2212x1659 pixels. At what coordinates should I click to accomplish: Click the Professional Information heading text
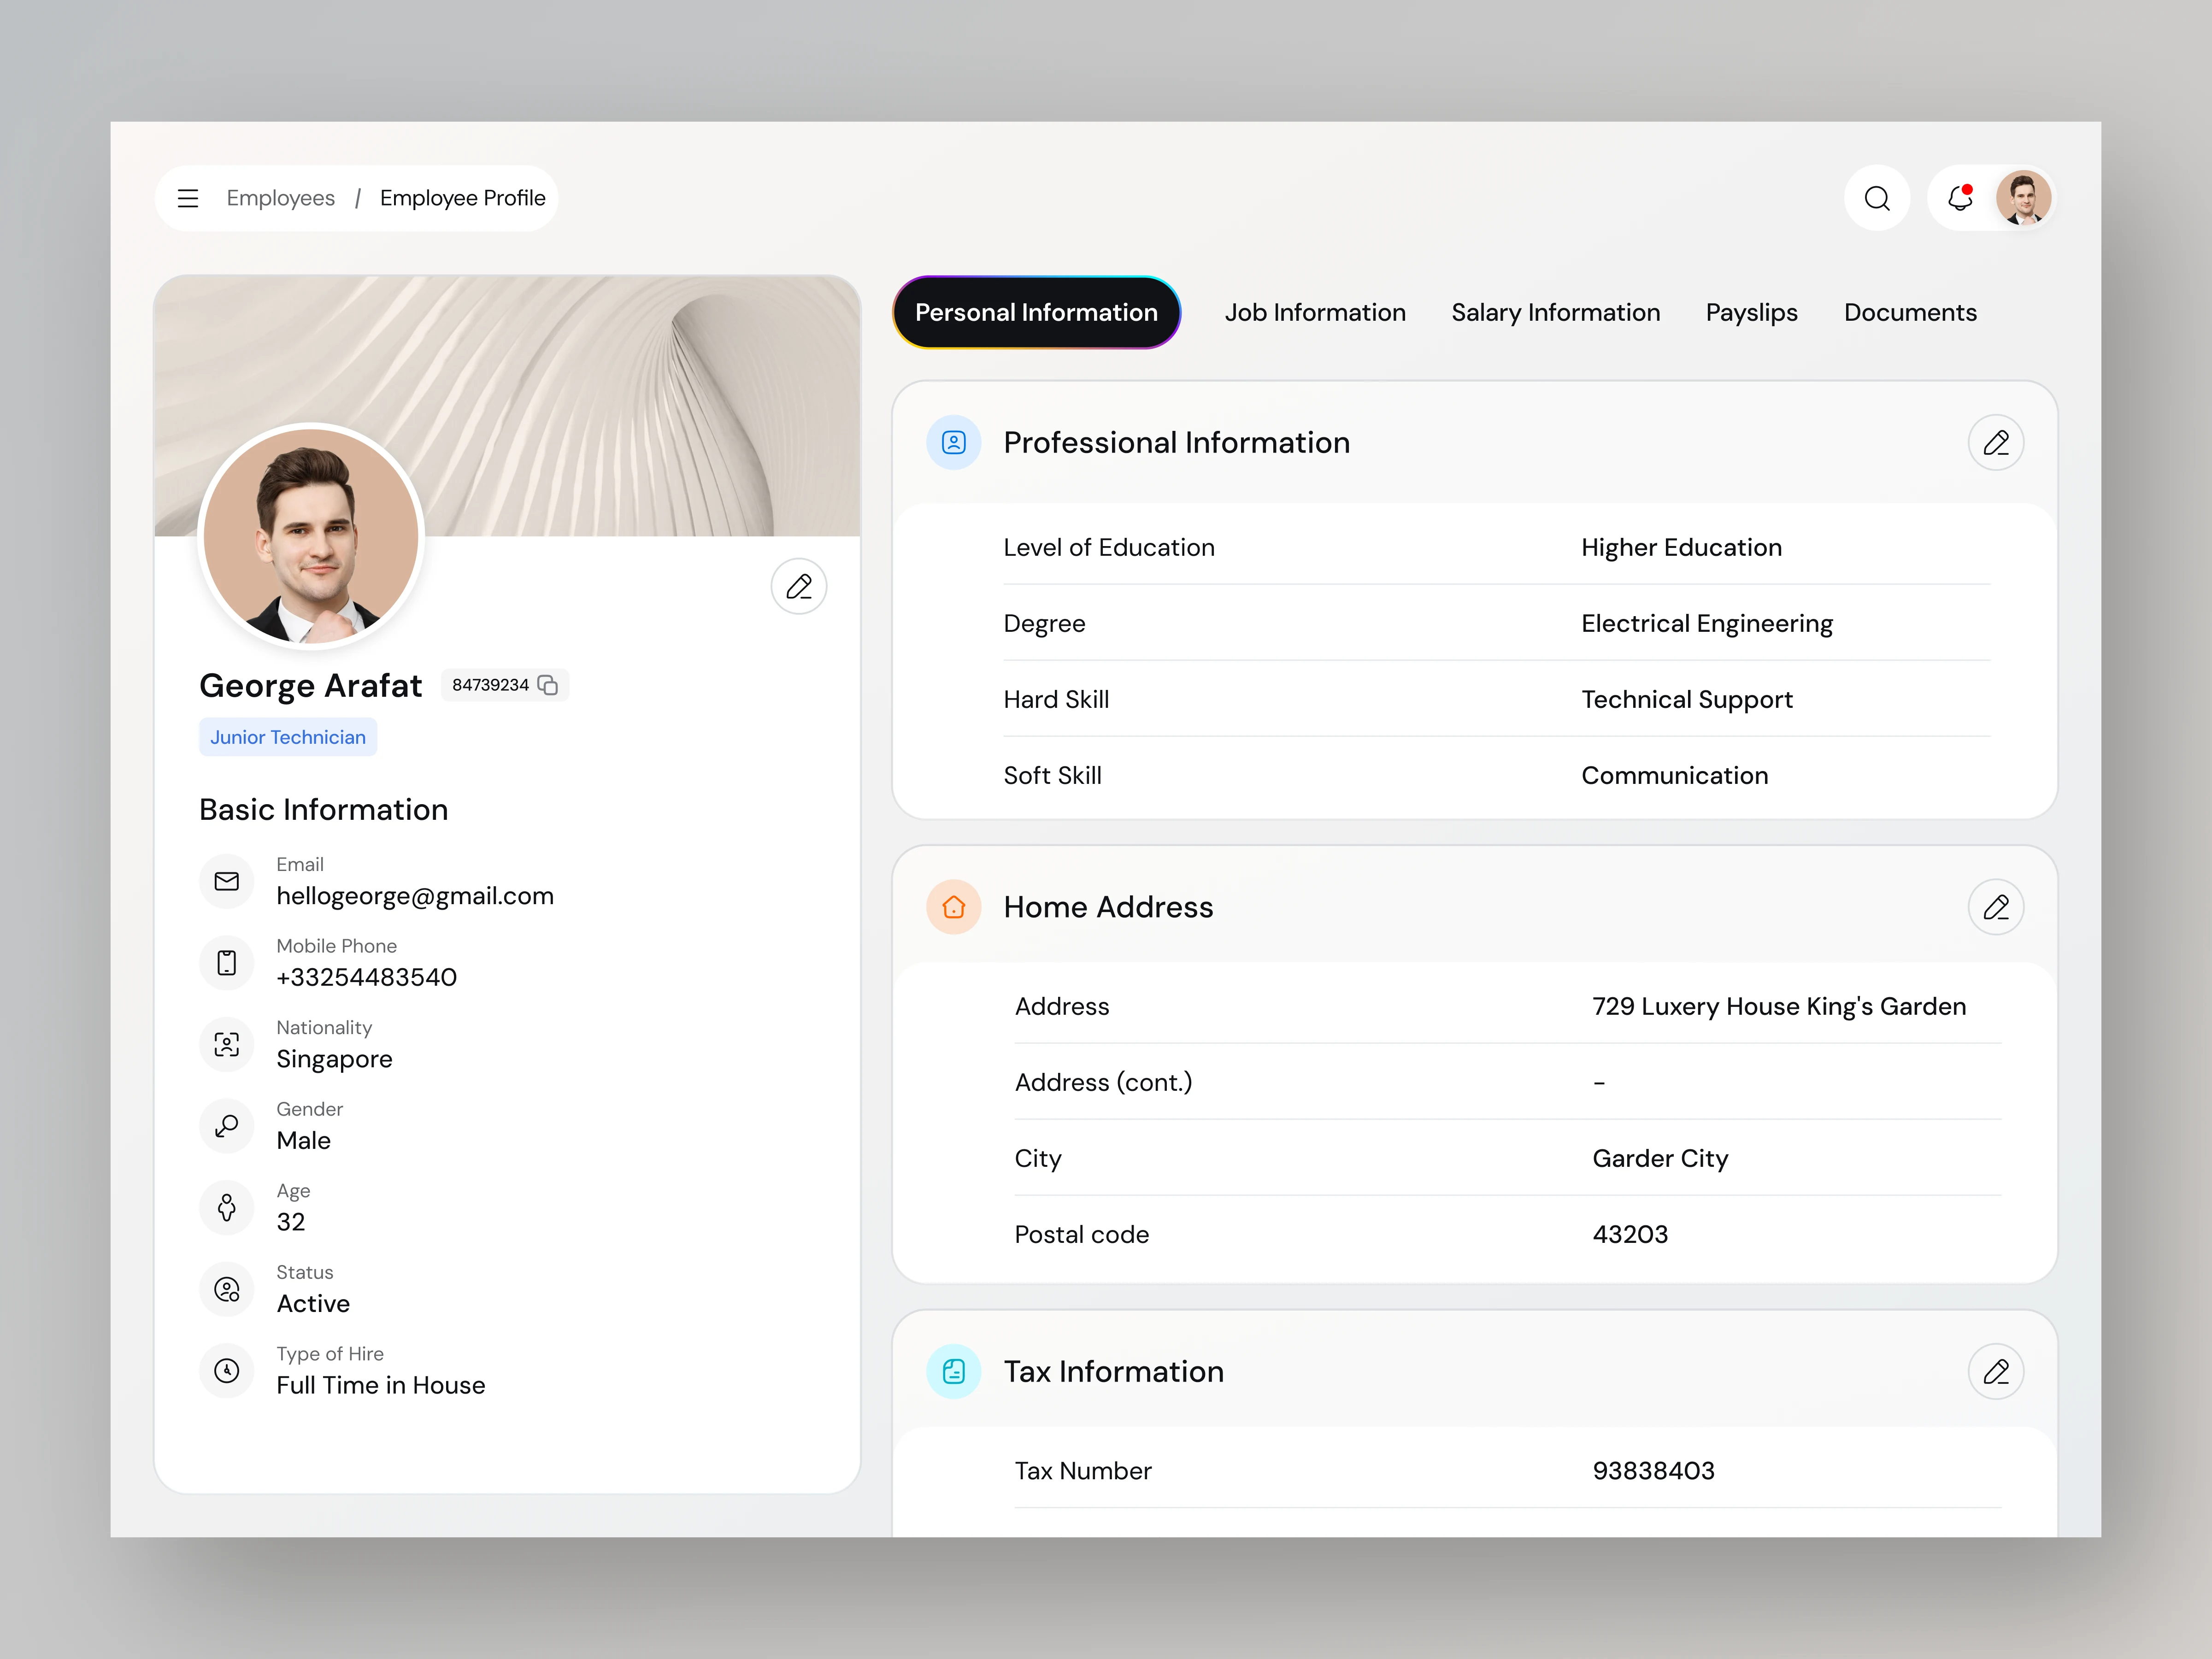click(x=1176, y=442)
